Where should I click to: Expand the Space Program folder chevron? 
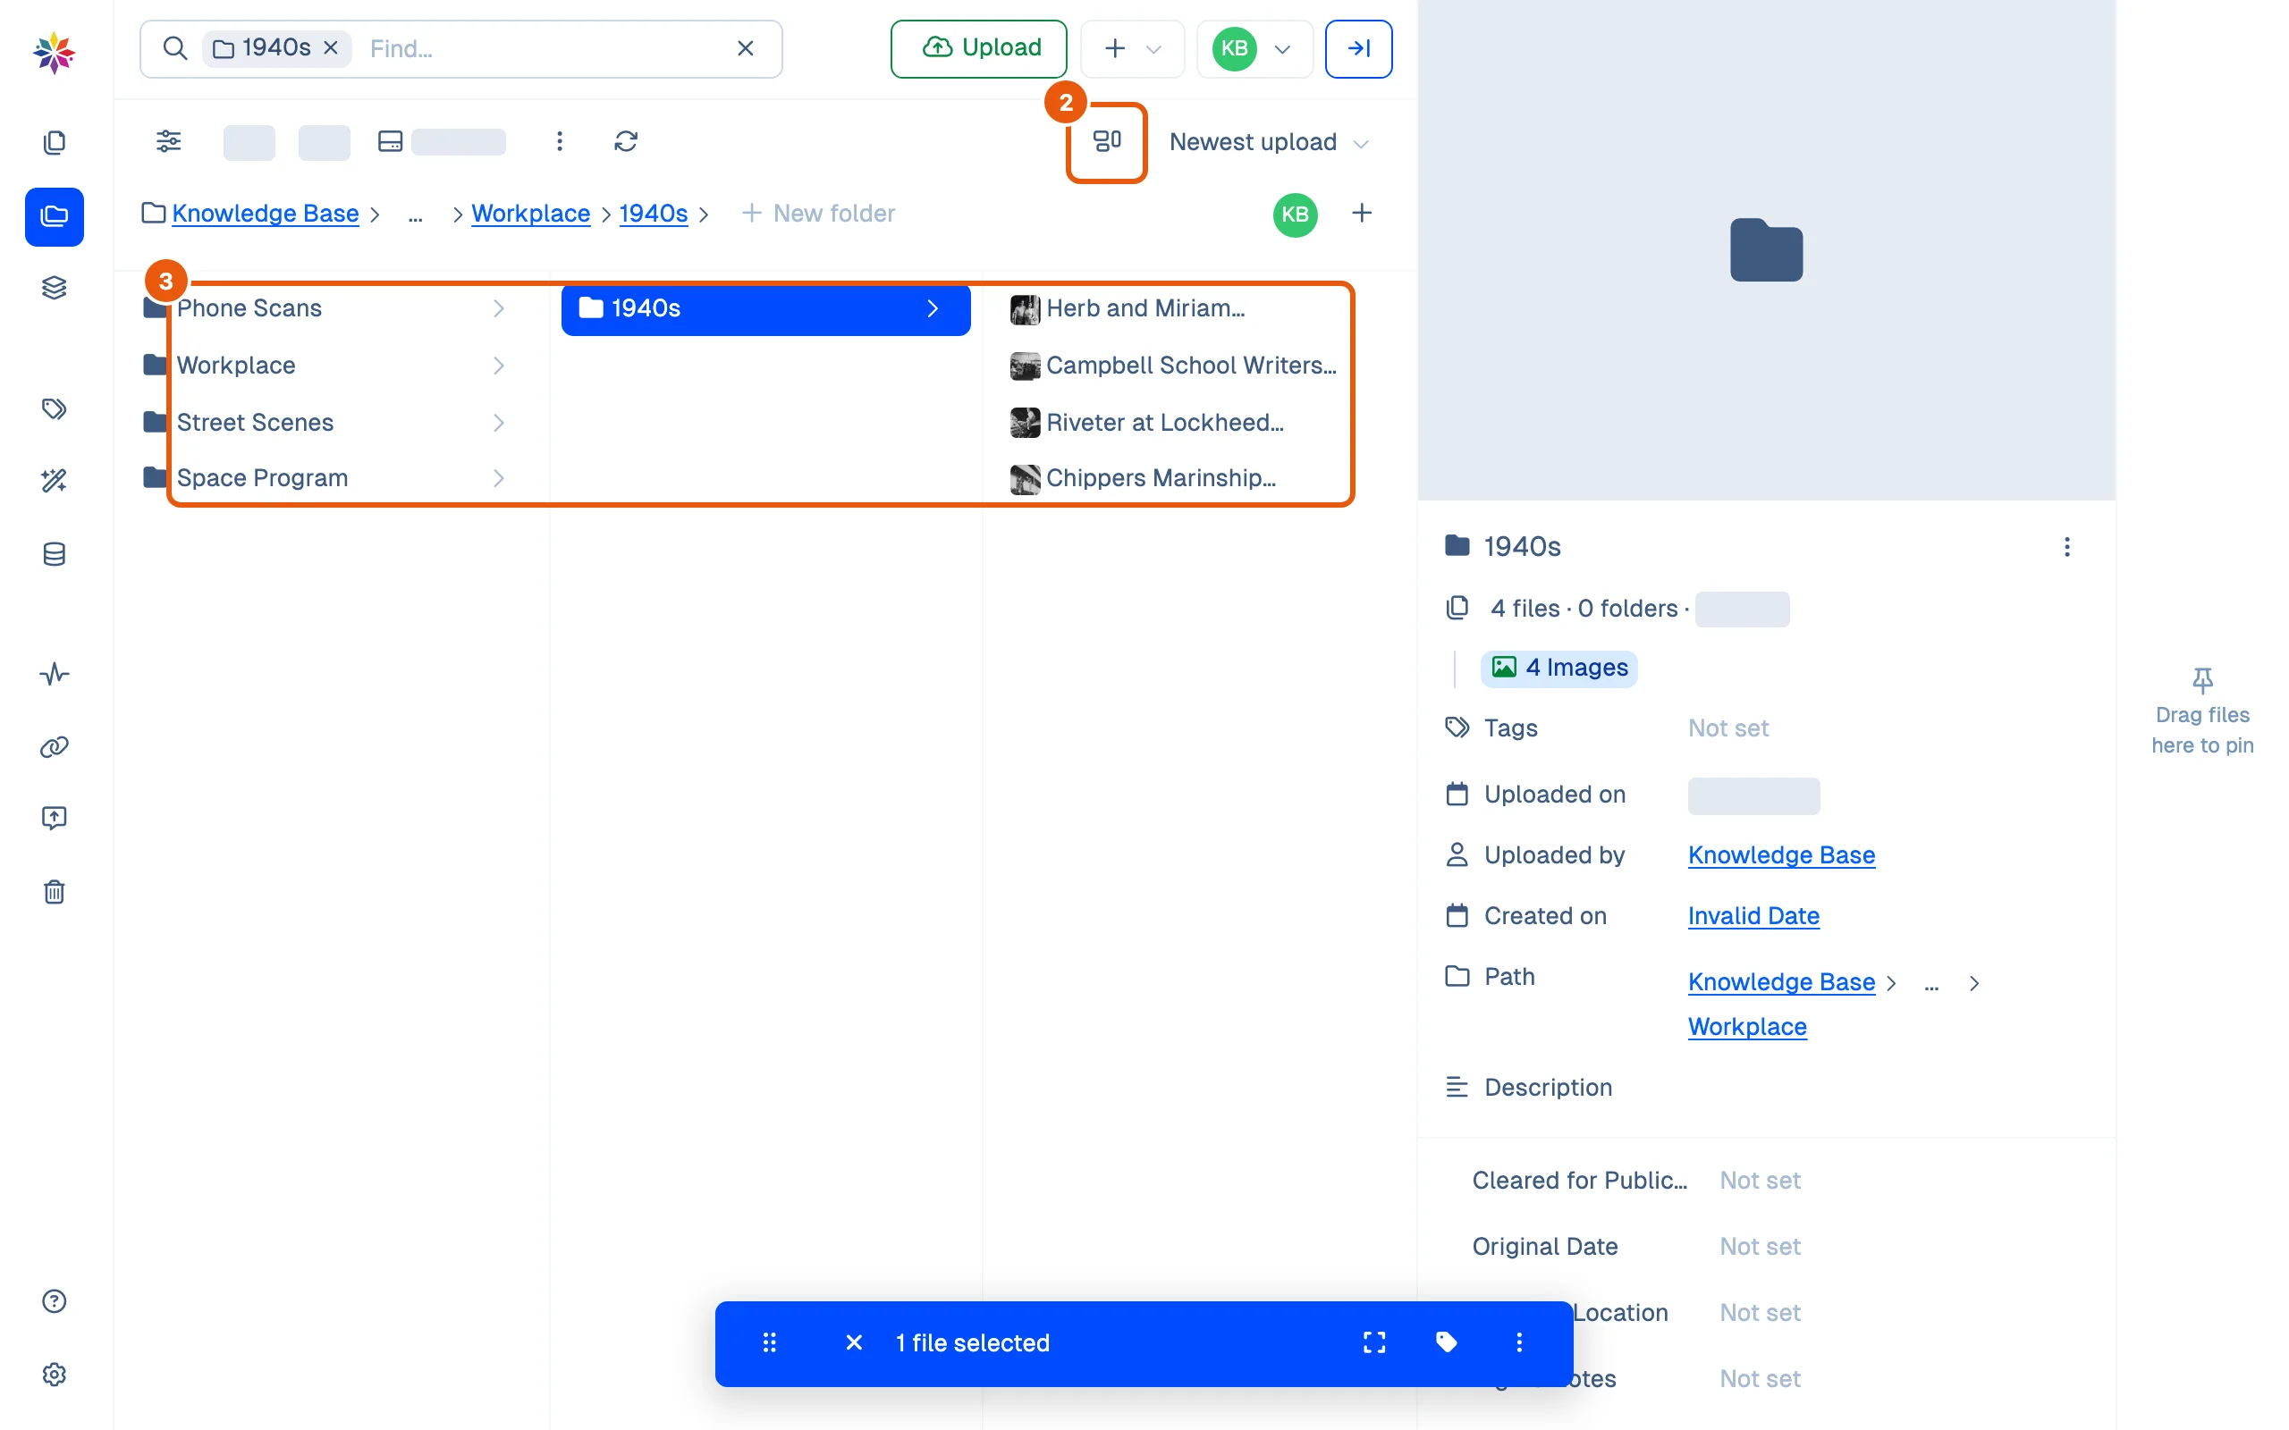point(498,478)
